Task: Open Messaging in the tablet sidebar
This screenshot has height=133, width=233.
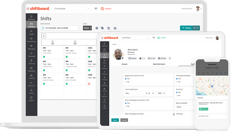Action: (105, 67)
